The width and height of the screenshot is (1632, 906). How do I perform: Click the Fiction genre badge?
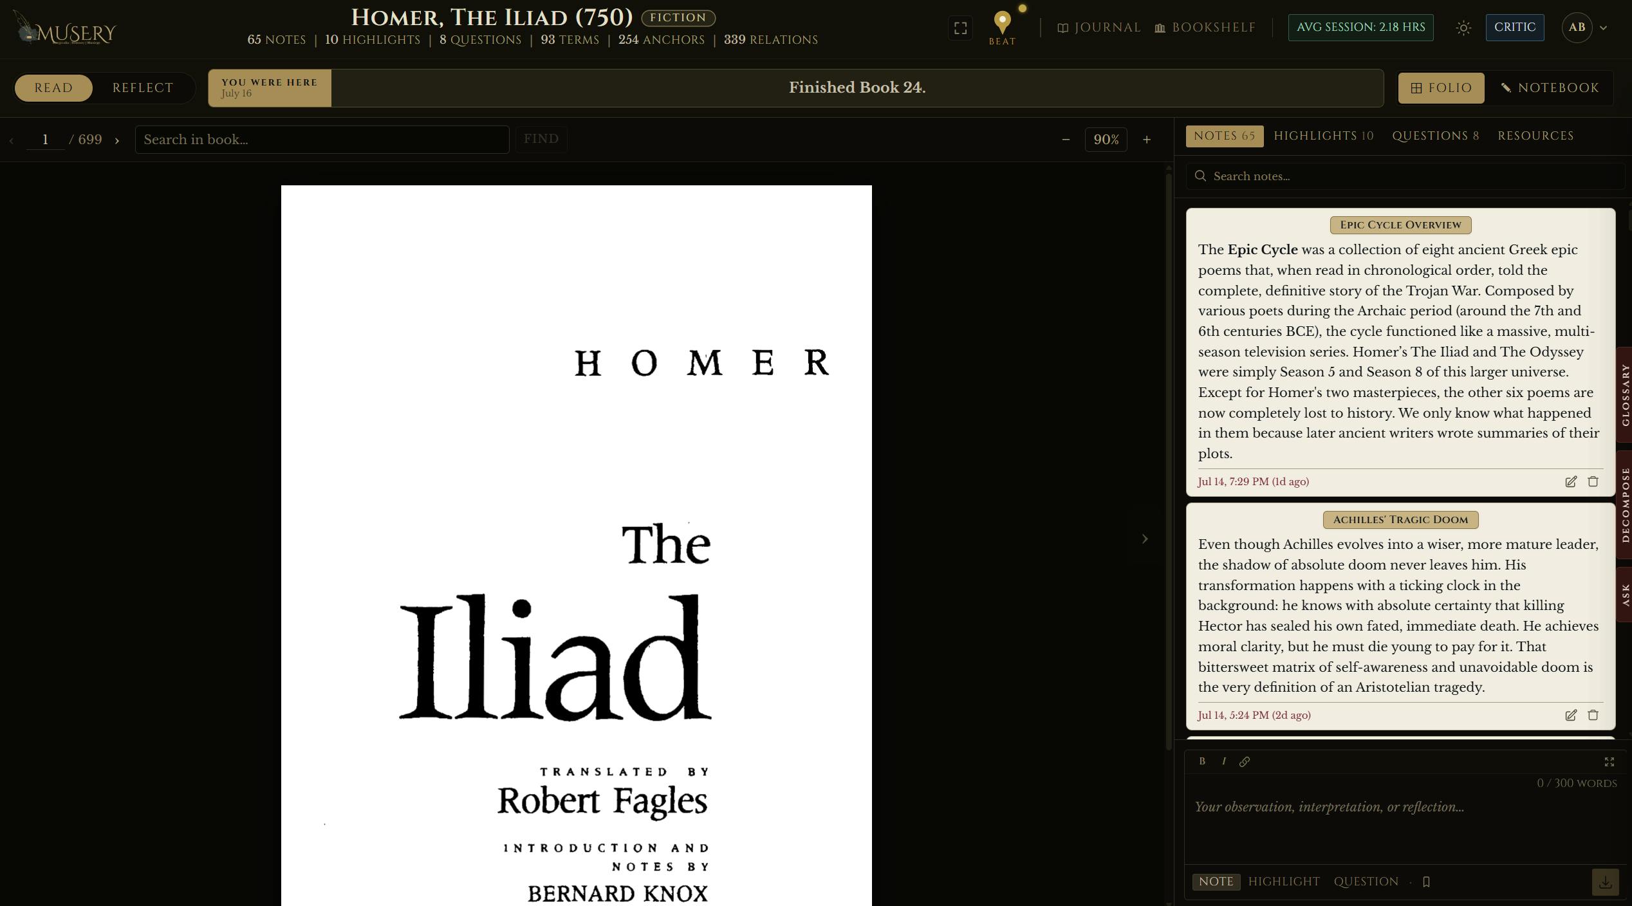(678, 18)
